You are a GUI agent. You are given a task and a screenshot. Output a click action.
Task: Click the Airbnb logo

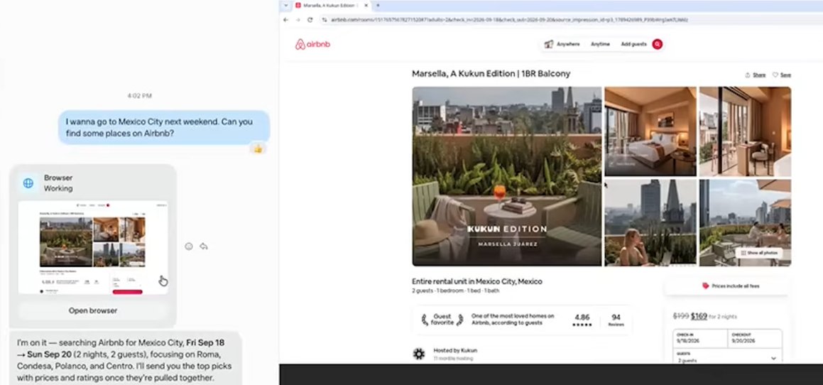click(313, 44)
